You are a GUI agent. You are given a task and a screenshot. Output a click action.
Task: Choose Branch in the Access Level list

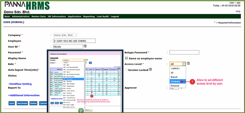tap(178, 77)
